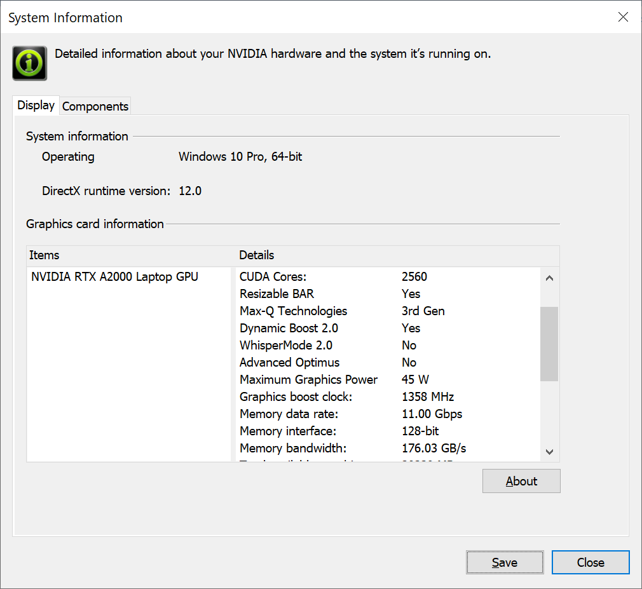Click the 3rd Gen value
642x589 pixels.
(423, 311)
